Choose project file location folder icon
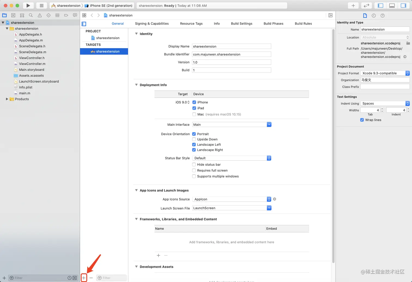The image size is (412, 282). click(x=408, y=43)
